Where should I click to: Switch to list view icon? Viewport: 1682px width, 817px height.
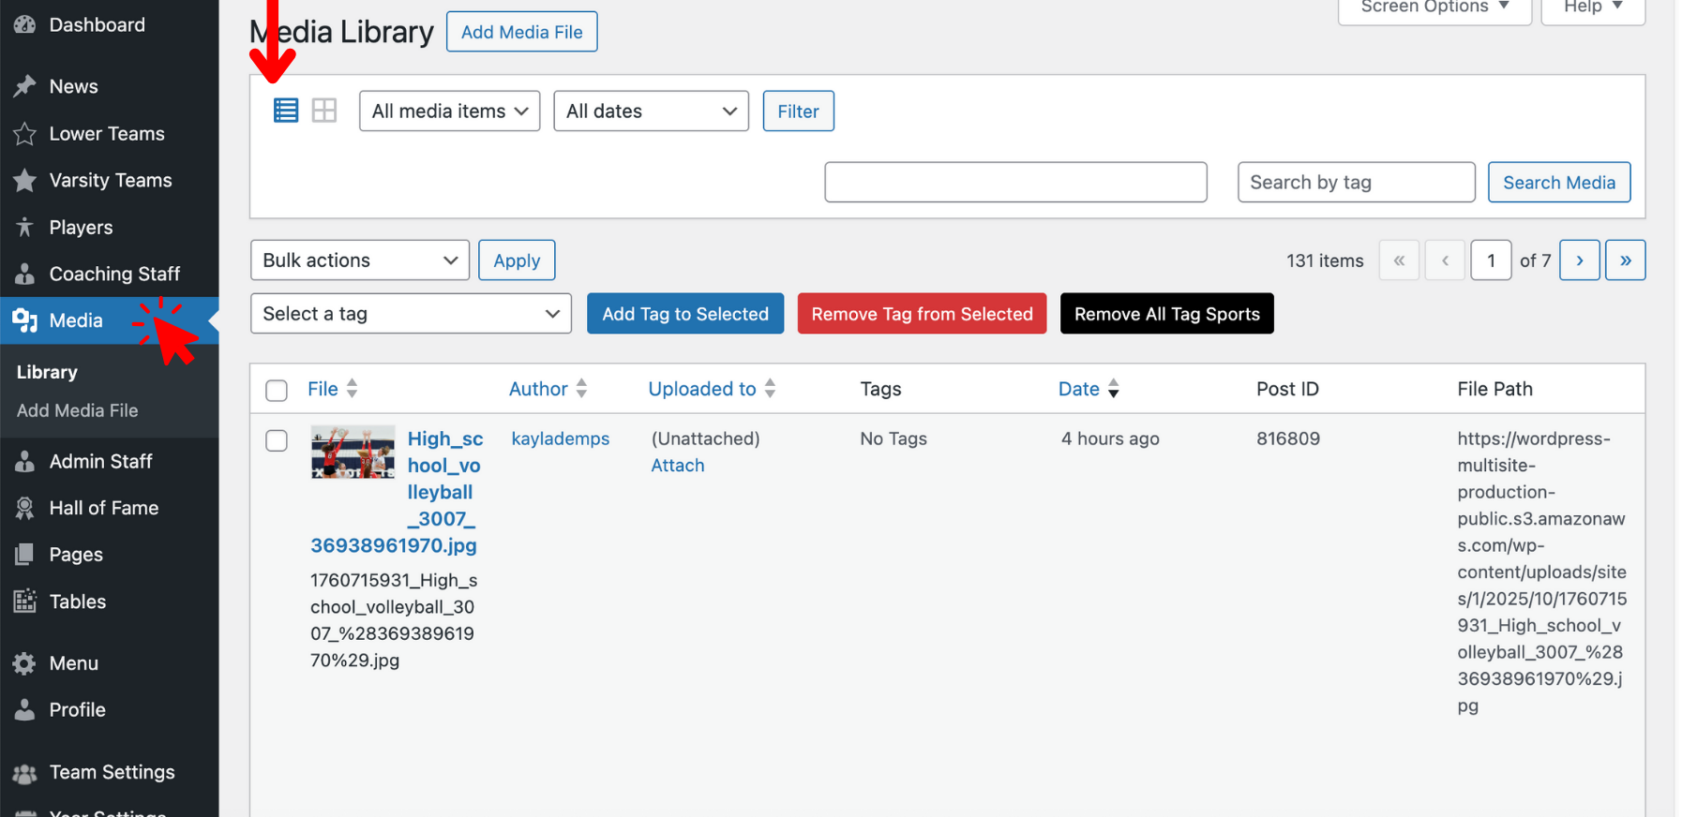click(x=285, y=111)
